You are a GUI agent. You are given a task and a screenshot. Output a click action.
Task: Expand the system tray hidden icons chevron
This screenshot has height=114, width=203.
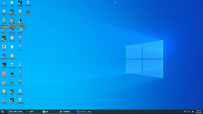pos(182,112)
